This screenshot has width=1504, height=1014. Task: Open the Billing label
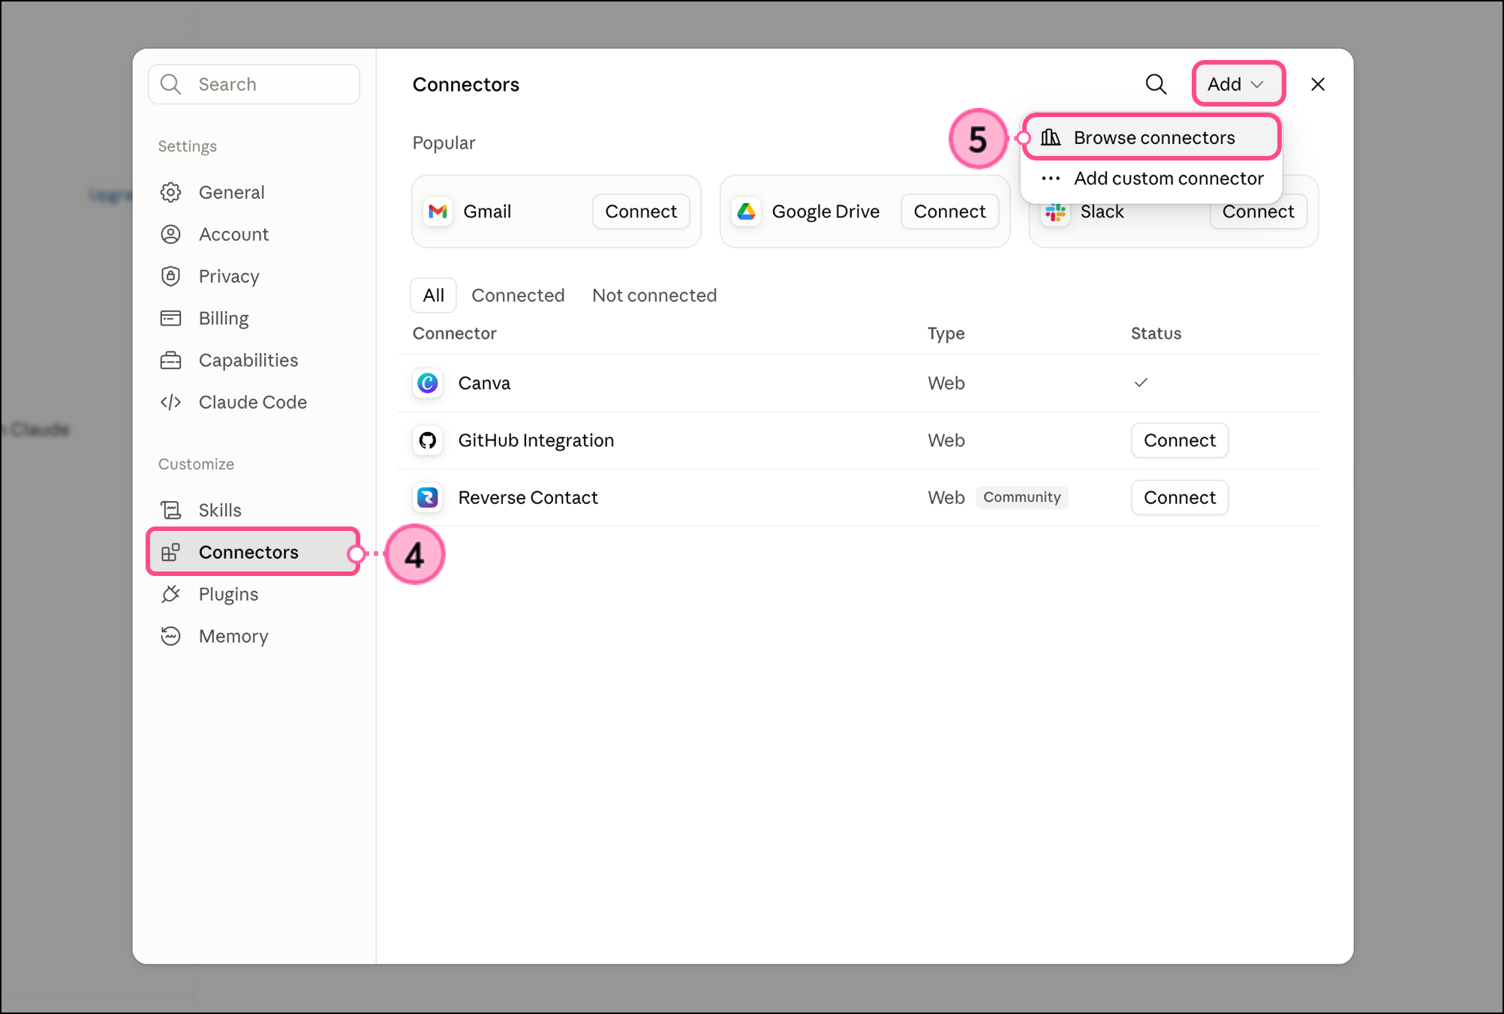click(x=224, y=319)
